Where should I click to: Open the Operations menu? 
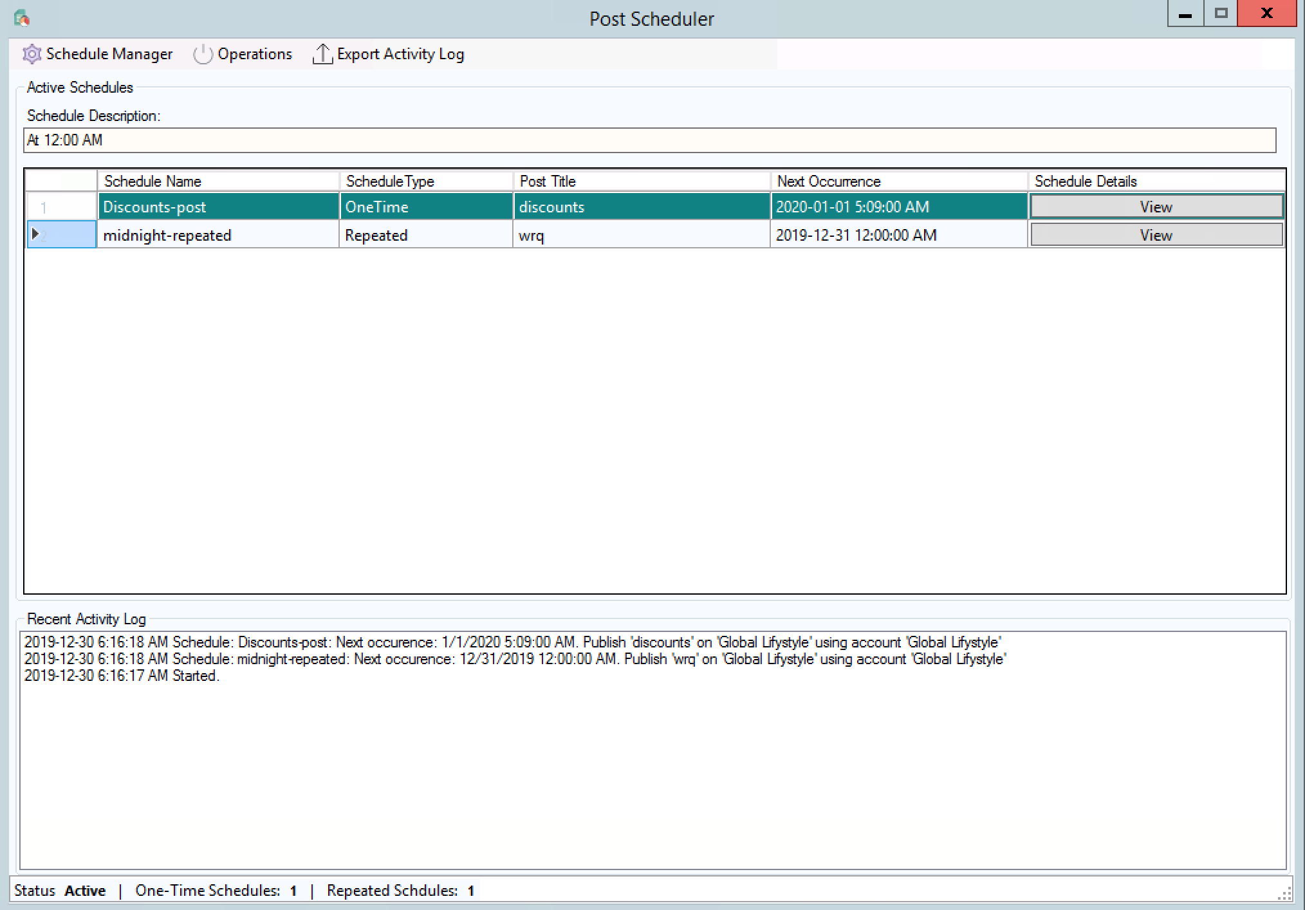click(x=243, y=54)
